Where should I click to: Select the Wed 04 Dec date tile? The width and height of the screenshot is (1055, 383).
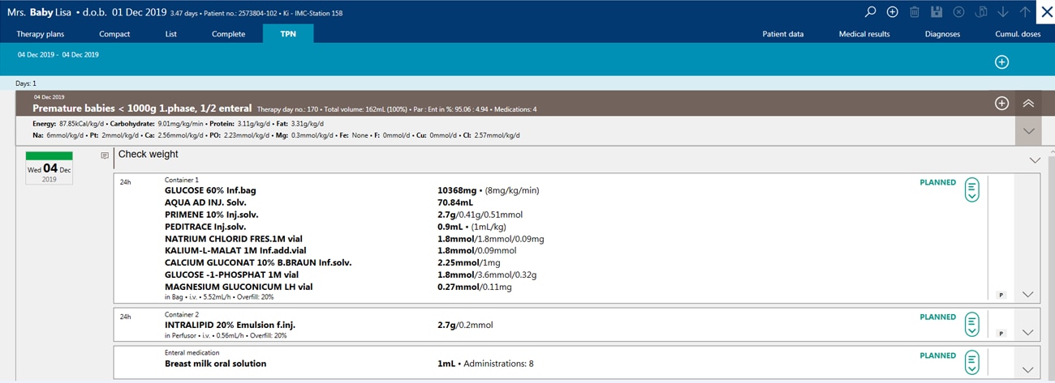click(50, 168)
